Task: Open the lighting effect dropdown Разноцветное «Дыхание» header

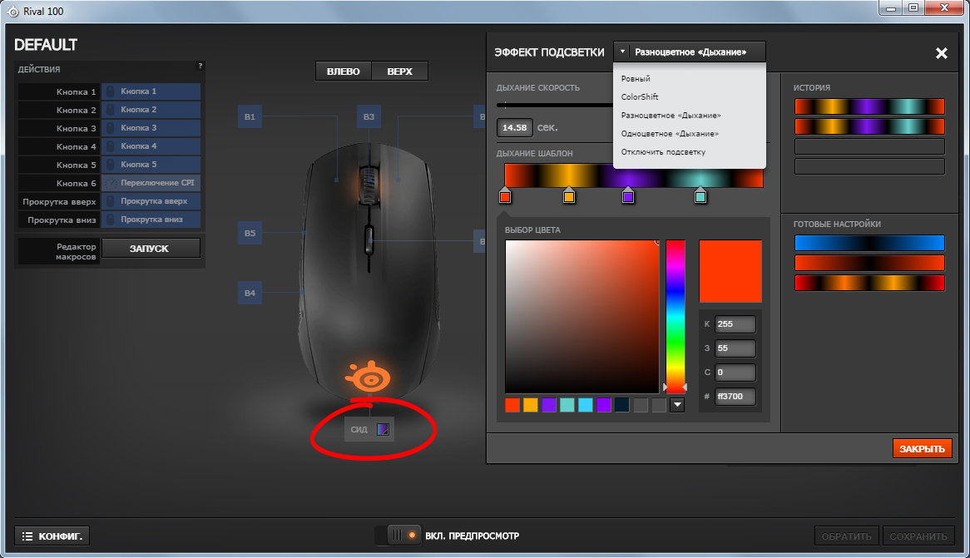Action: 689,52
